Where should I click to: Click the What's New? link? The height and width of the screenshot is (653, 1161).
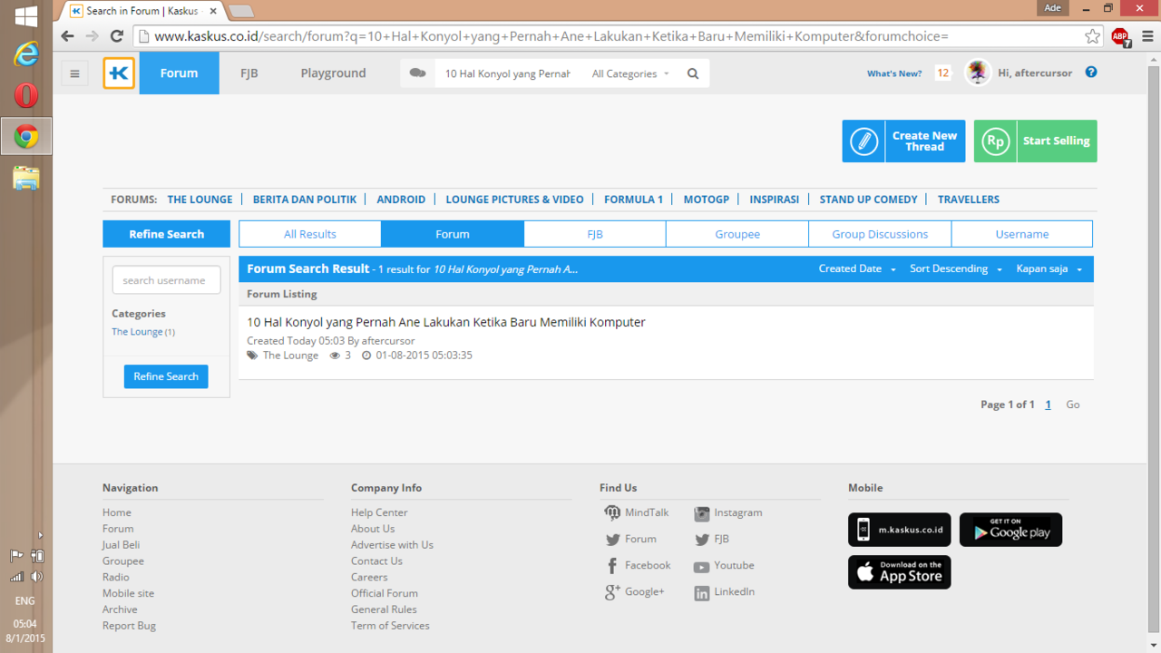[894, 73]
